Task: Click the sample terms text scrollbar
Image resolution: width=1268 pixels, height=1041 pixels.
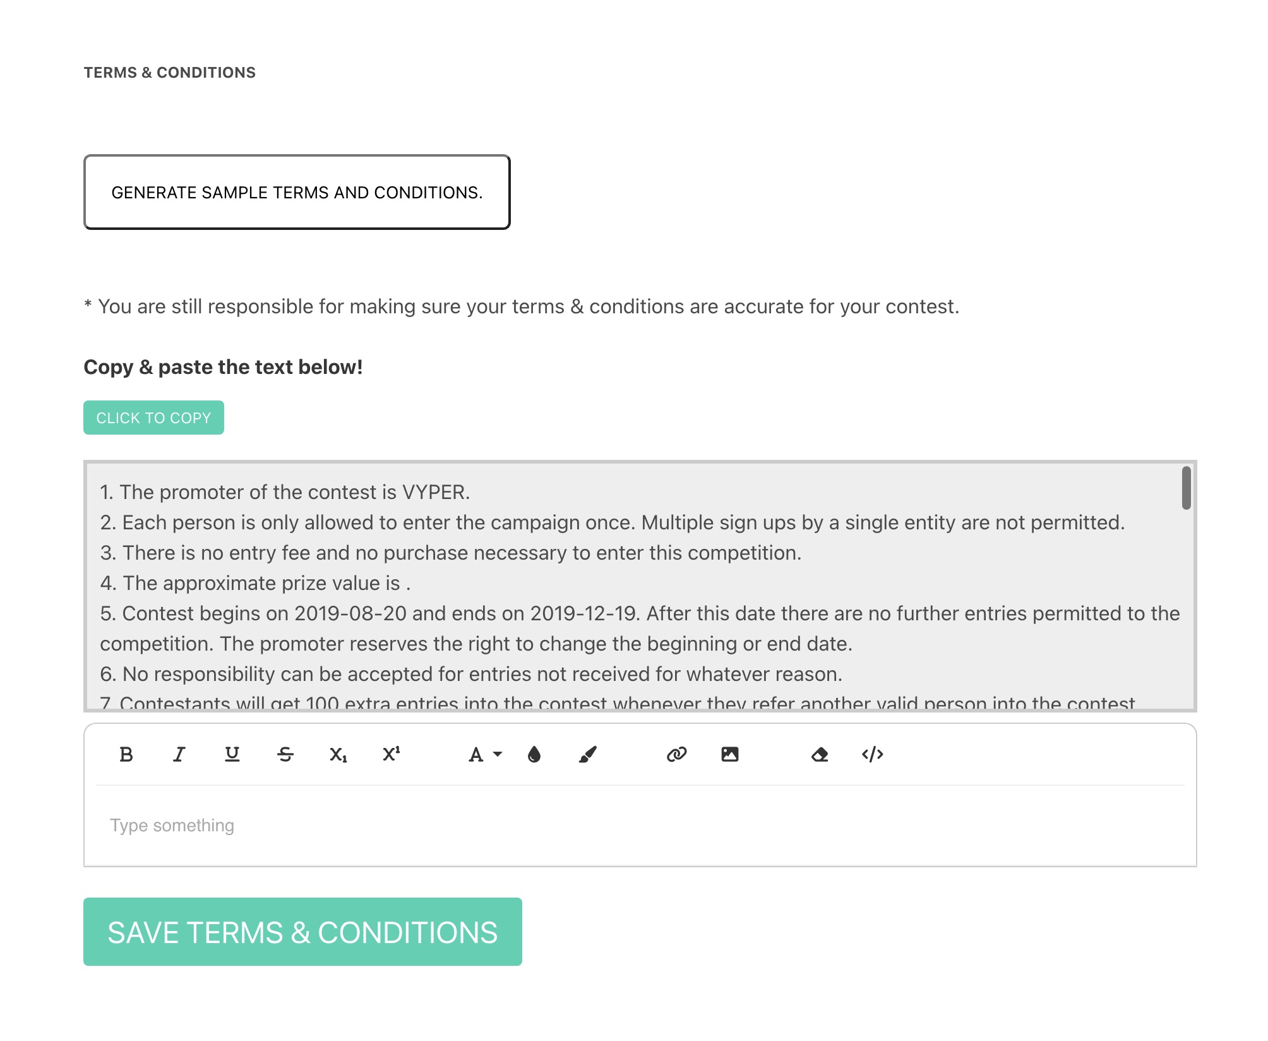Action: coord(1187,488)
